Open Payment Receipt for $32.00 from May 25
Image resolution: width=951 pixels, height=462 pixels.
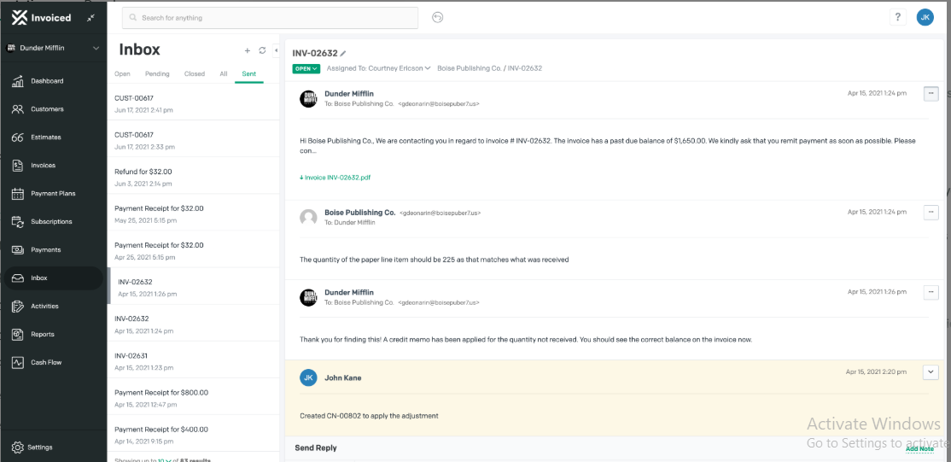point(194,213)
